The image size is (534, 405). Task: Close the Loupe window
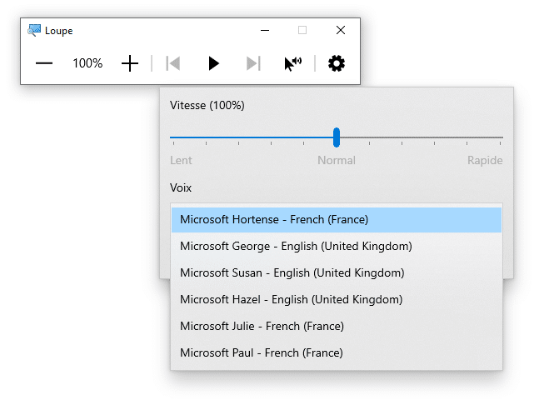point(341,30)
